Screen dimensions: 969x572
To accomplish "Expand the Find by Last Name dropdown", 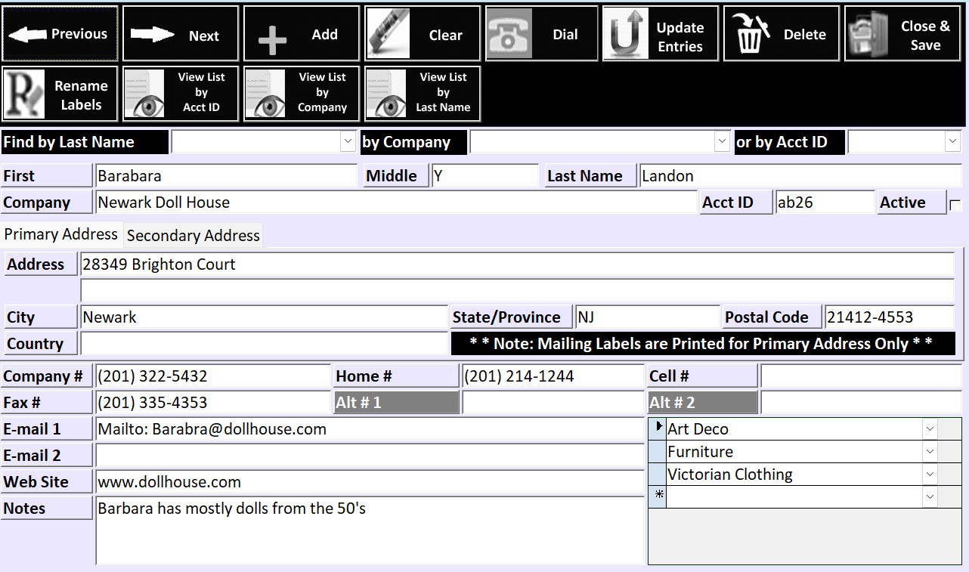I will (x=348, y=141).
